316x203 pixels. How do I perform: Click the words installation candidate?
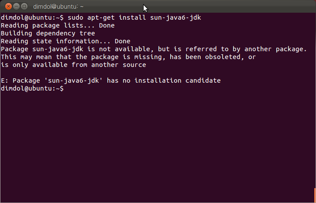[178, 80]
